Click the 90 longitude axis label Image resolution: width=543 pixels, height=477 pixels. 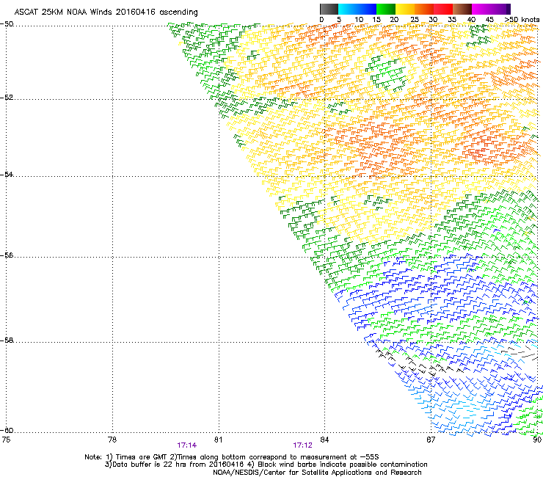point(537,440)
